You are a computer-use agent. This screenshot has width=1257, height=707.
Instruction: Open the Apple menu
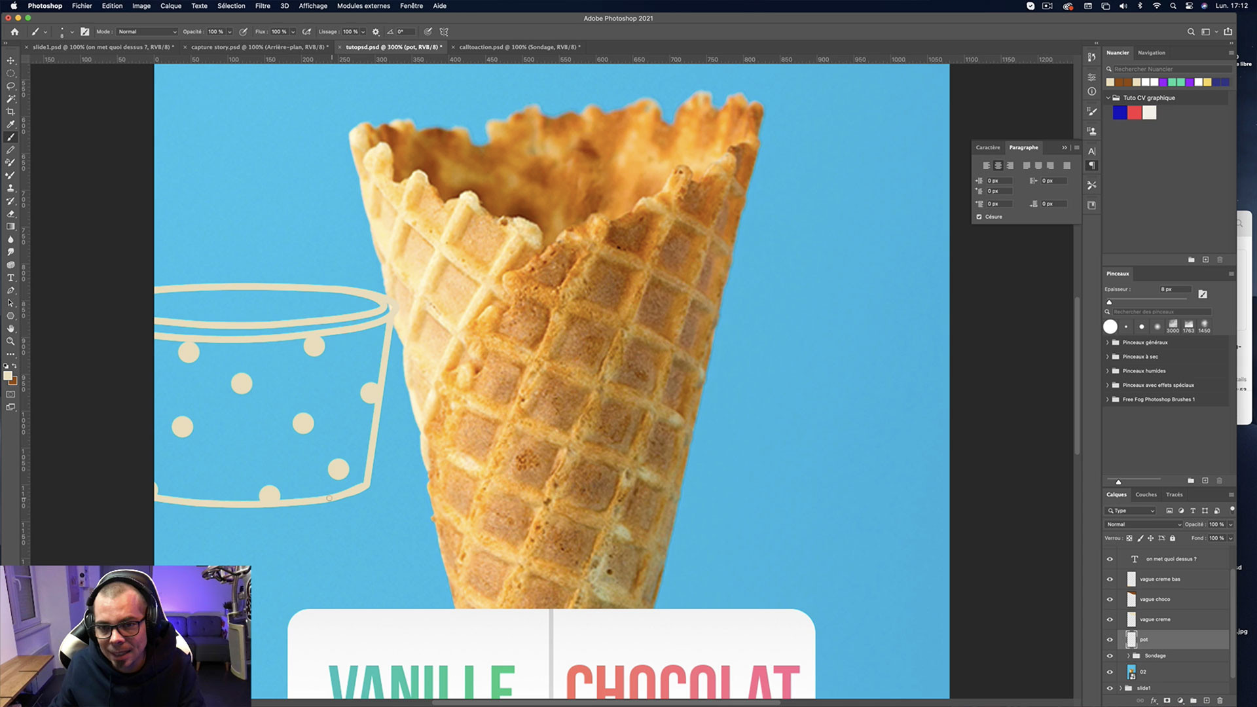tap(14, 6)
